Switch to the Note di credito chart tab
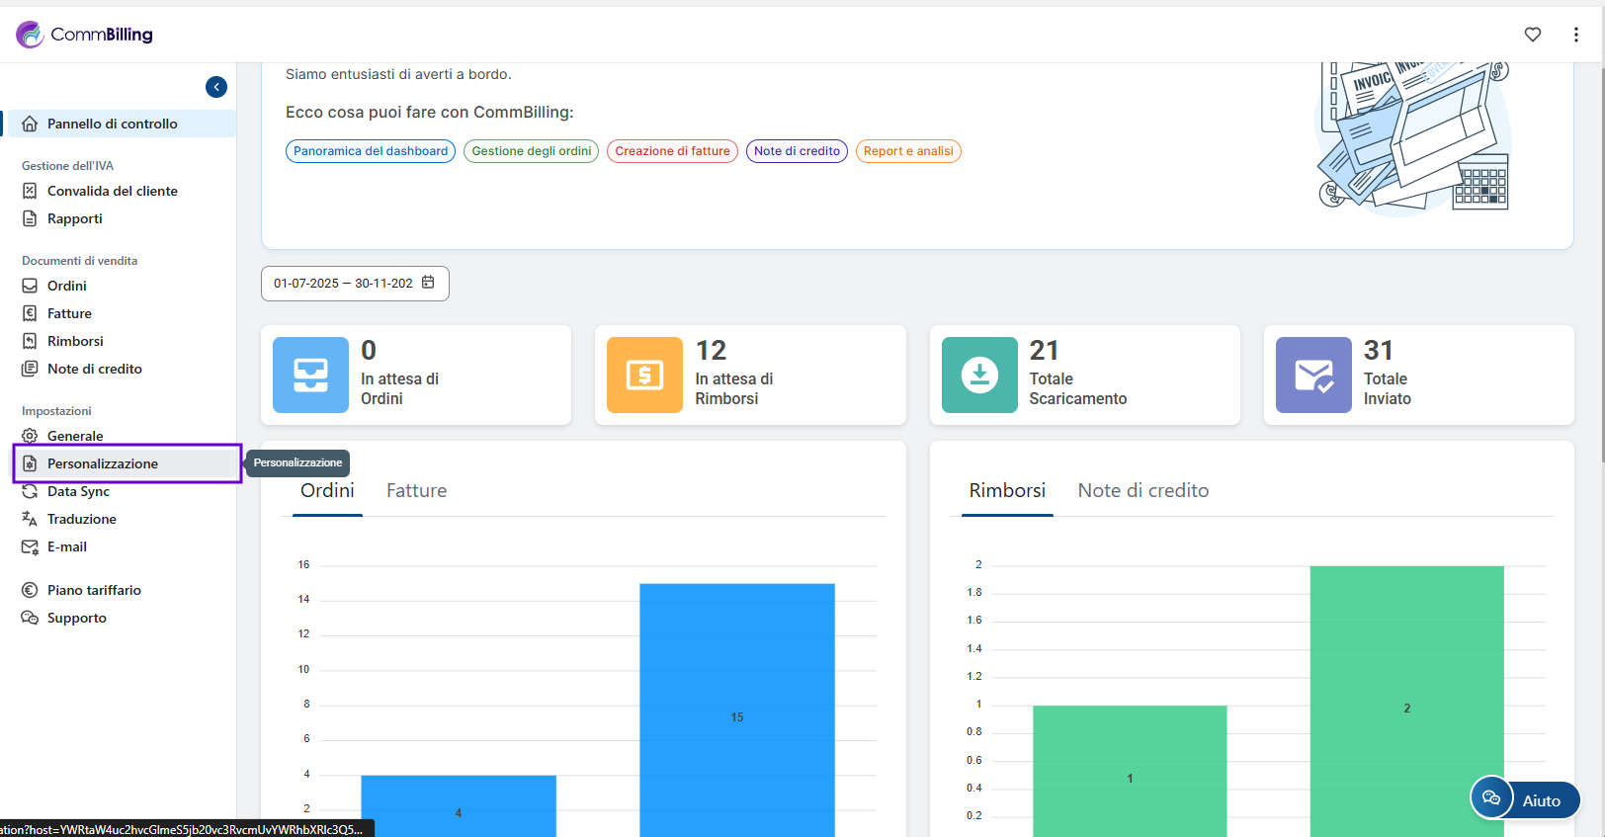The height and width of the screenshot is (837, 1605). pos(1142,491)
